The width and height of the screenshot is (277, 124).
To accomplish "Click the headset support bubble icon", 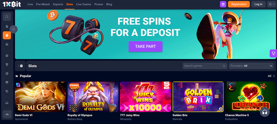I will (x=265, y=112).
